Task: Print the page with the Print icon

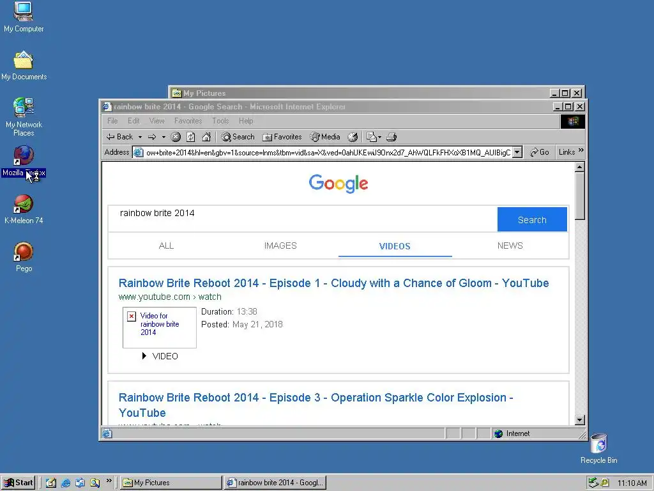Action: pyautogui.click(x=392, y=137)
